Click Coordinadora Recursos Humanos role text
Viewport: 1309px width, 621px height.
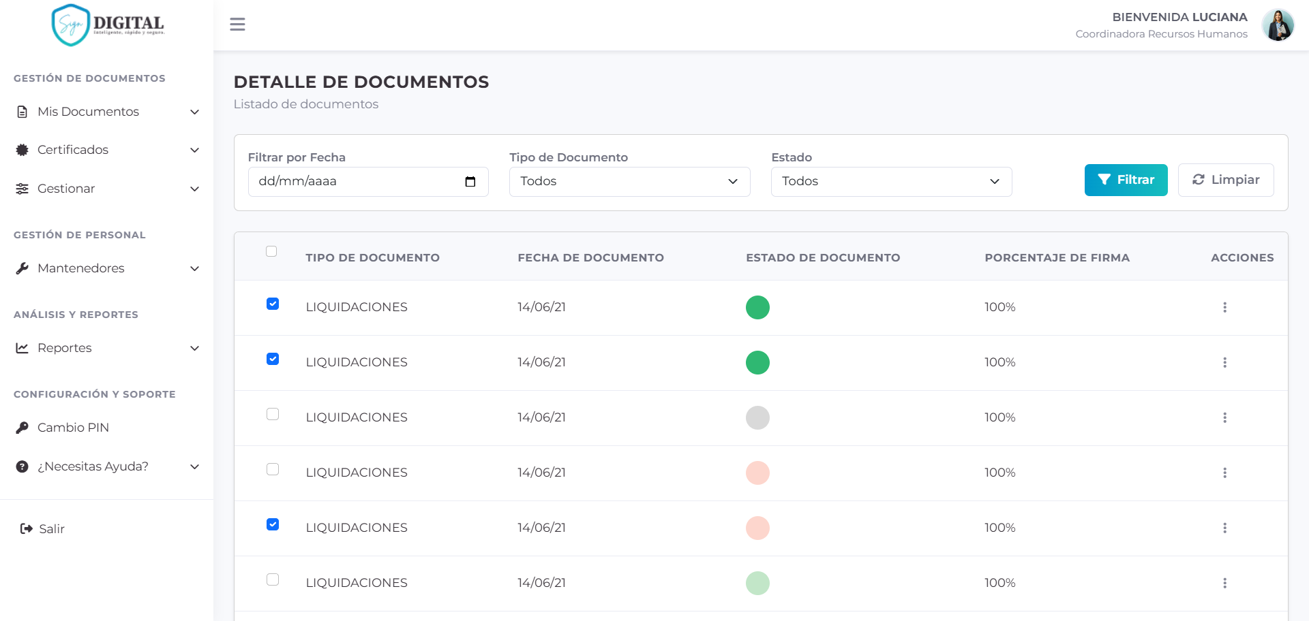click(x=1161, y=34)
